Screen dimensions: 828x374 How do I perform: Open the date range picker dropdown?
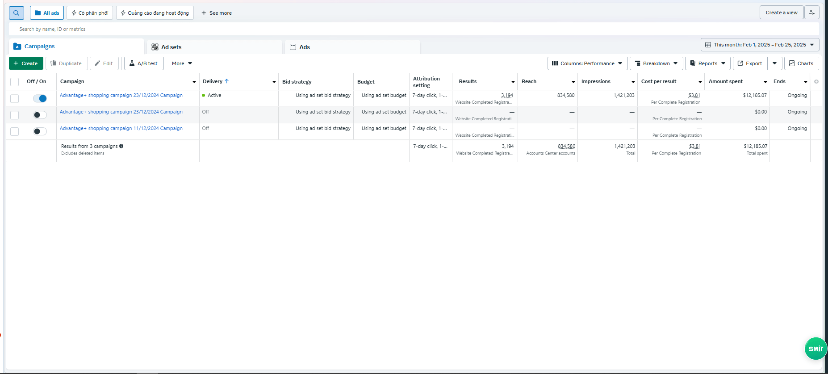pyautogui.click(x=760, y=45)
